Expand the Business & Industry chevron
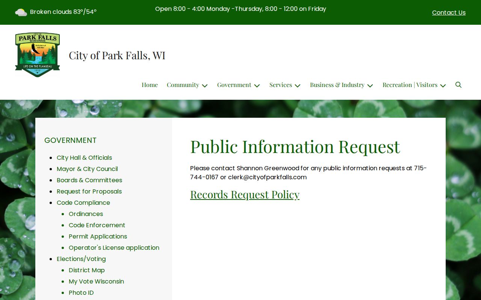Image resolution: width=481 pixels, height=300 pixels. (370, 85)
